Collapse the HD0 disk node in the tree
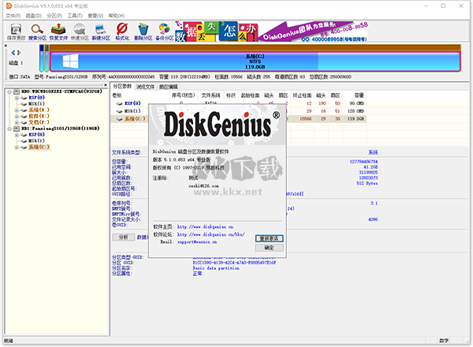The image size is (473, 347). click(x=8, y=92)
